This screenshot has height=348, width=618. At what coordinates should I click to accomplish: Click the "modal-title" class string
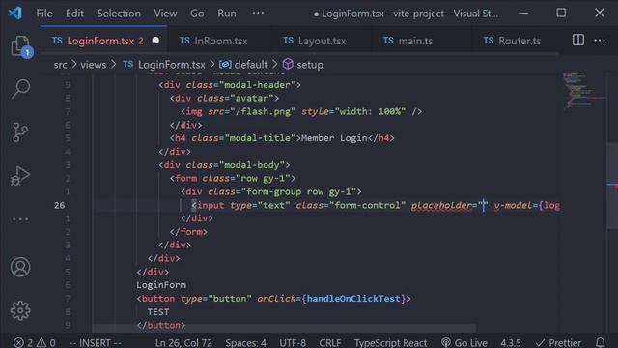click(x=261, y=138)
